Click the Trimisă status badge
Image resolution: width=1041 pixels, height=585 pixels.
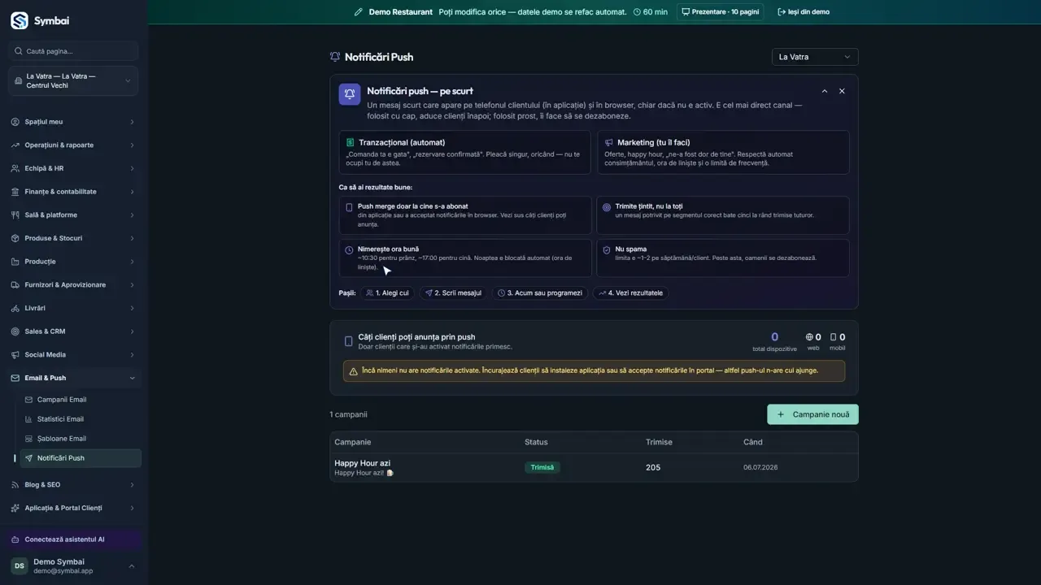point(542,467)
